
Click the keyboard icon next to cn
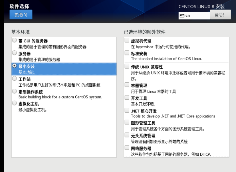[182, 16]
